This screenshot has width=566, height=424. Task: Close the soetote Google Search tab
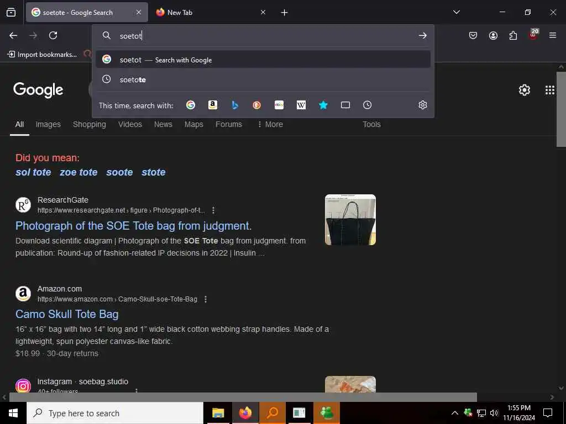[x=139, y=12]
